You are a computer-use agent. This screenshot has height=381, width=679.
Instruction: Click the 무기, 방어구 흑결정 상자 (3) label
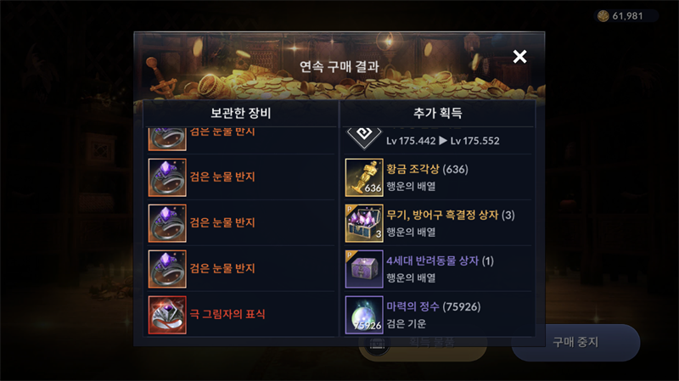(x=451, y=216)
